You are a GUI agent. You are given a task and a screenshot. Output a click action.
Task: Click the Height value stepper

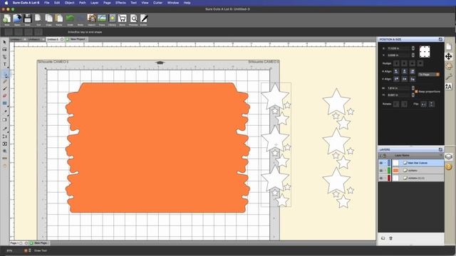pyautogui.click(x=413, y=95)
